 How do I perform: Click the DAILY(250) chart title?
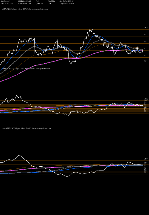pos(25,9)
